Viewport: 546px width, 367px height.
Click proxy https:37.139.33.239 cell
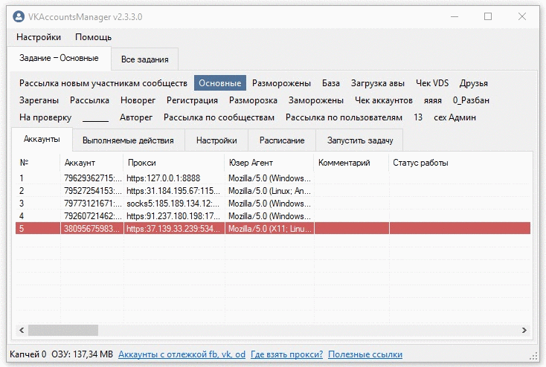coord(174,229)
